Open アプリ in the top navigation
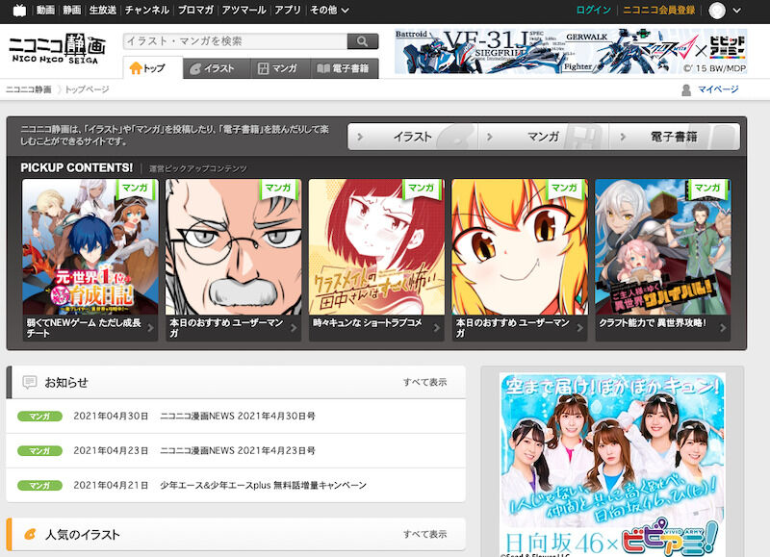The width and height of the screenshot is (770, 557). (x=288, y=10)
